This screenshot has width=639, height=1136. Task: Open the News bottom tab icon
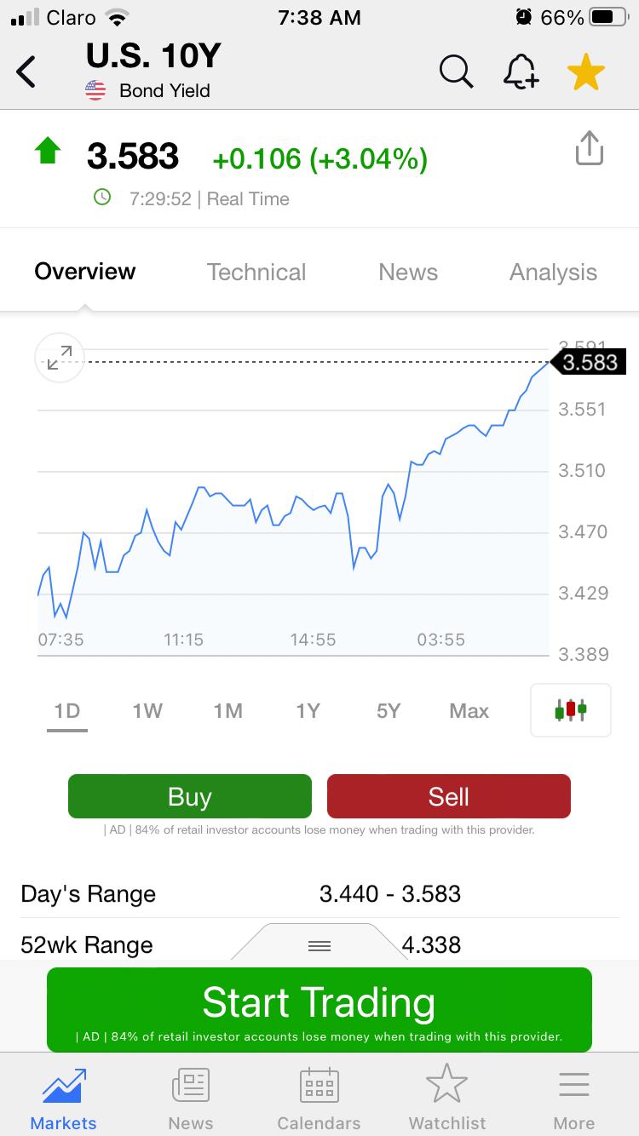191,1085
